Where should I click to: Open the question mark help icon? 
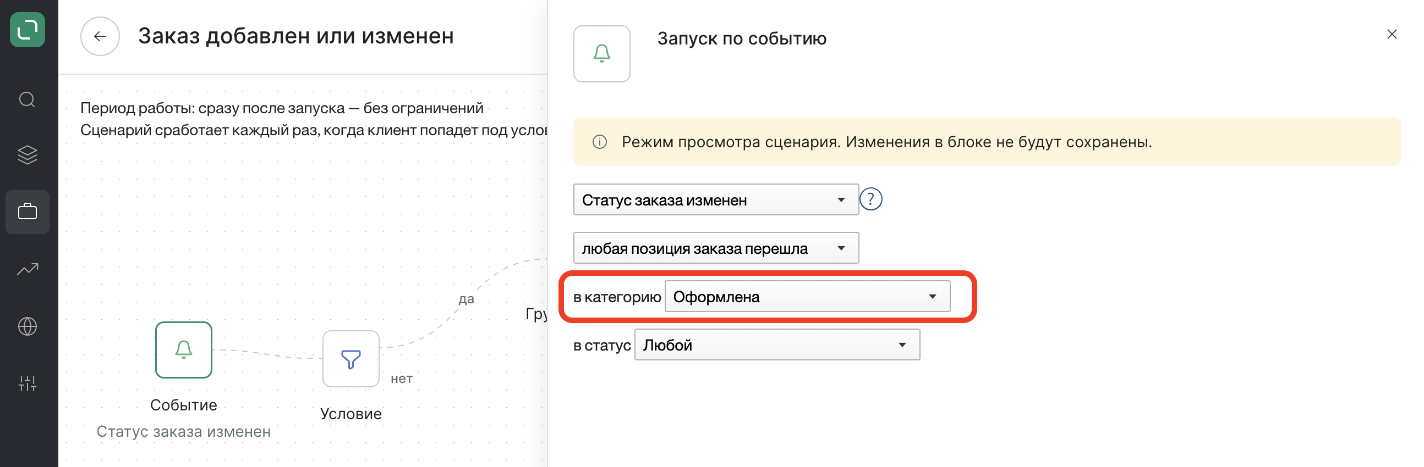871,199
